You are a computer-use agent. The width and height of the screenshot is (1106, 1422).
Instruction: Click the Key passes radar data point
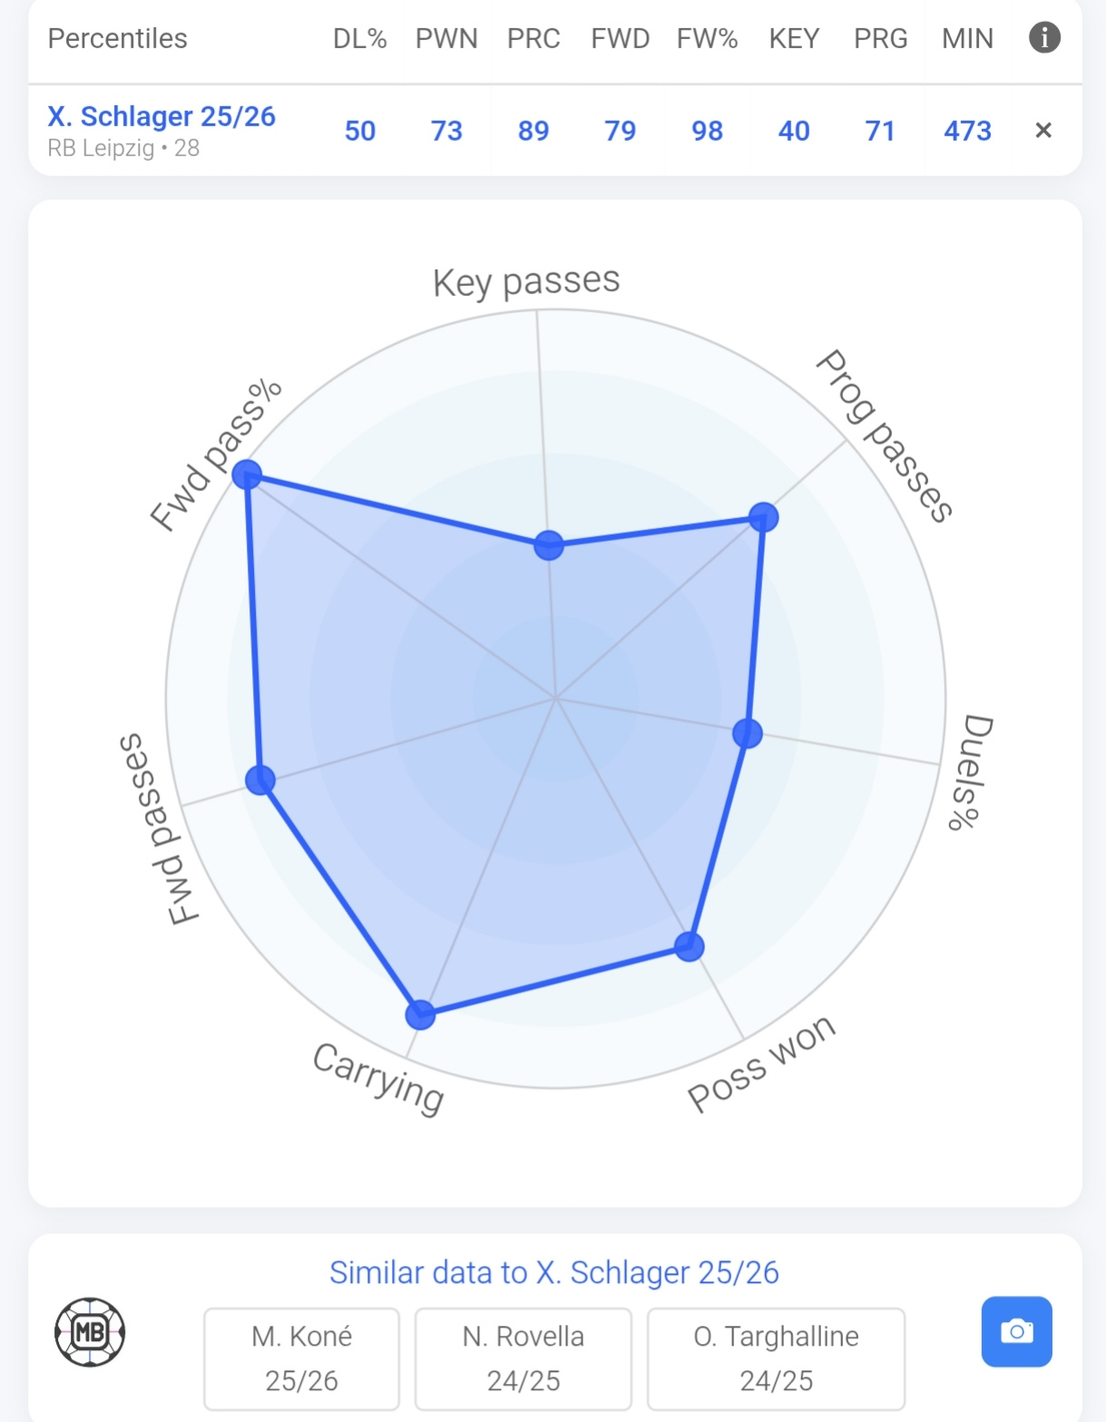pyautogui.click(x=549, y=545)
